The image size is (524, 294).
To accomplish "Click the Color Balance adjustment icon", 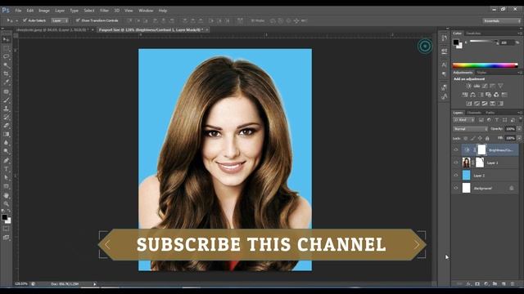I will (x=472, y=95).
